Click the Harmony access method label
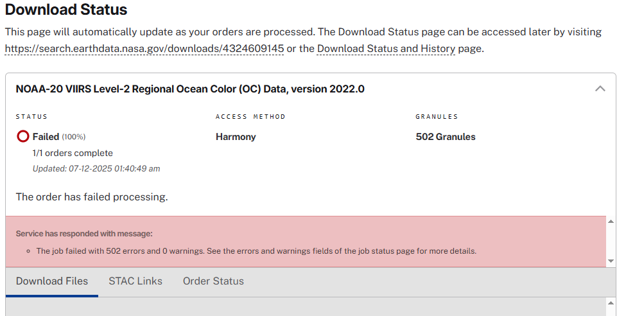 236,137
